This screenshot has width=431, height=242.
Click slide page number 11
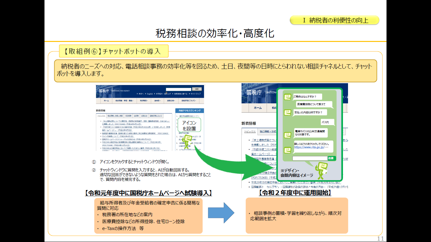tap(381, 239)
